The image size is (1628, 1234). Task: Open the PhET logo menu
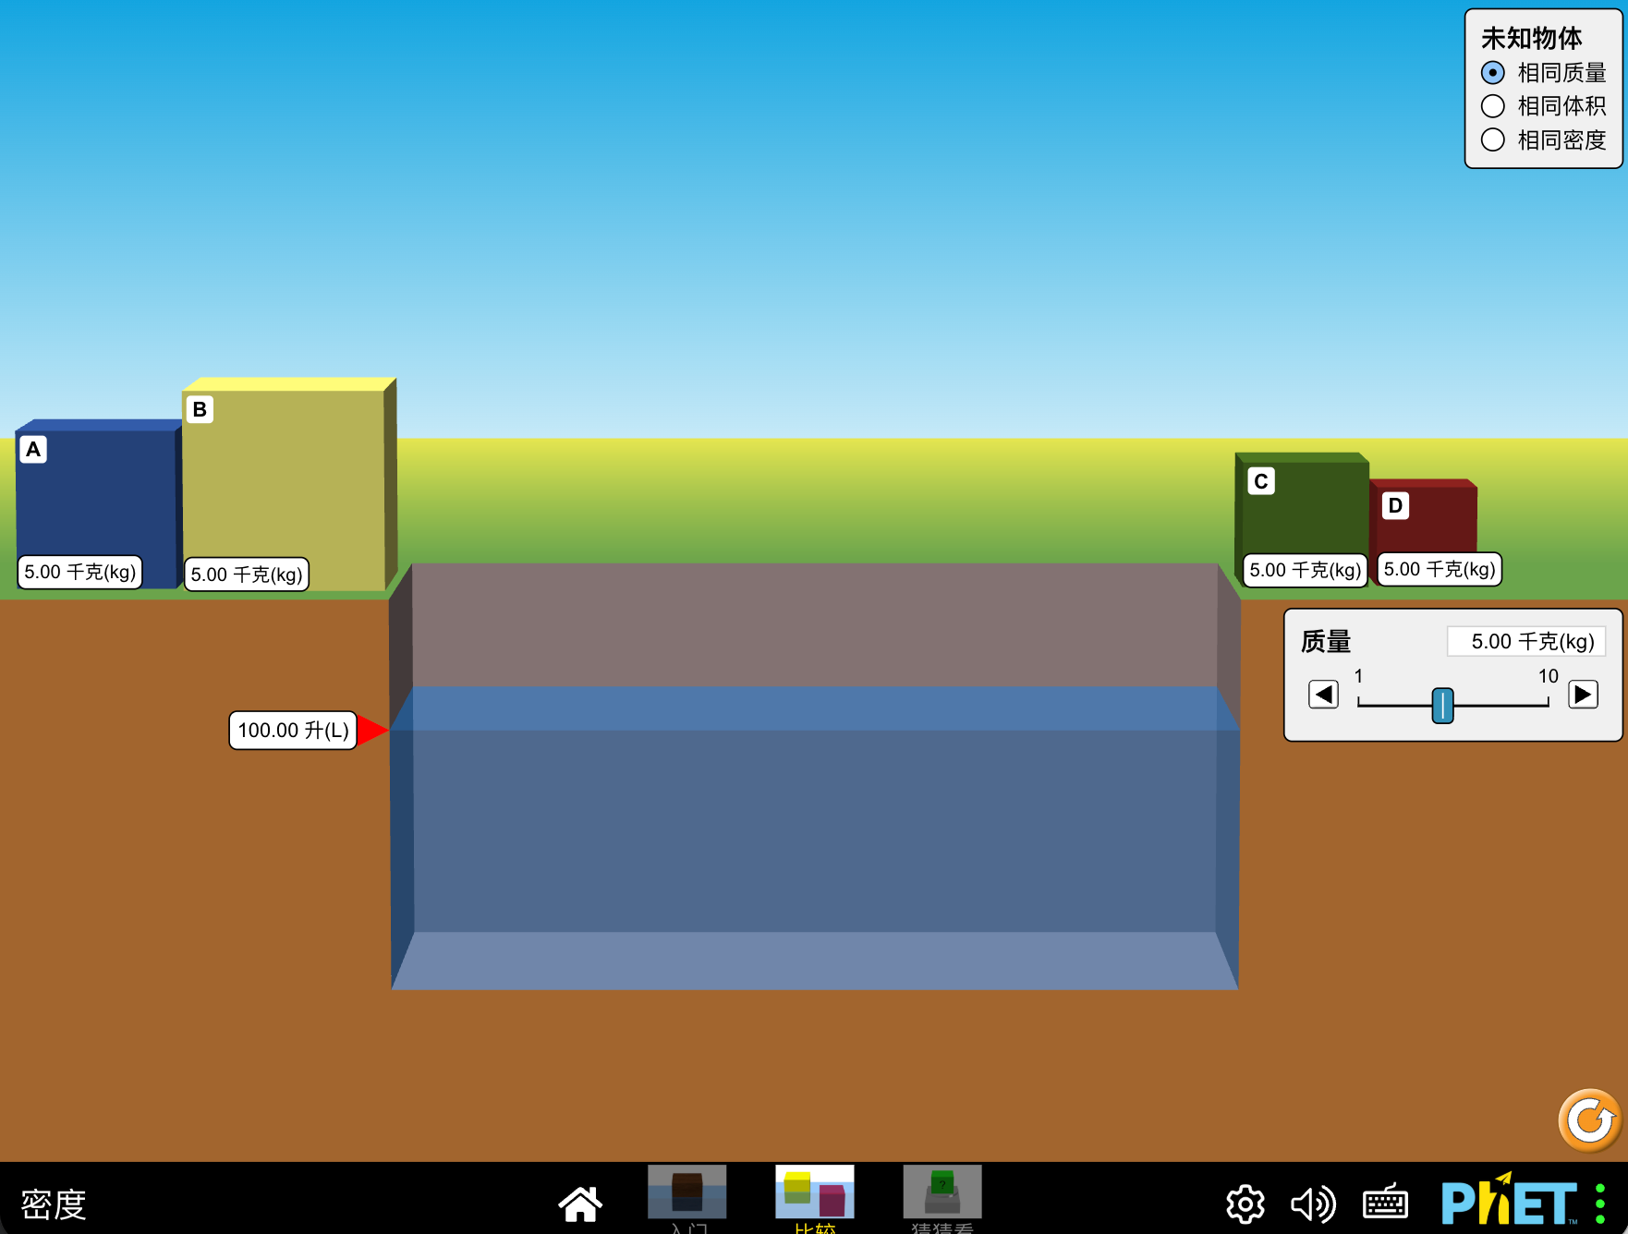coord(1509,1203)
